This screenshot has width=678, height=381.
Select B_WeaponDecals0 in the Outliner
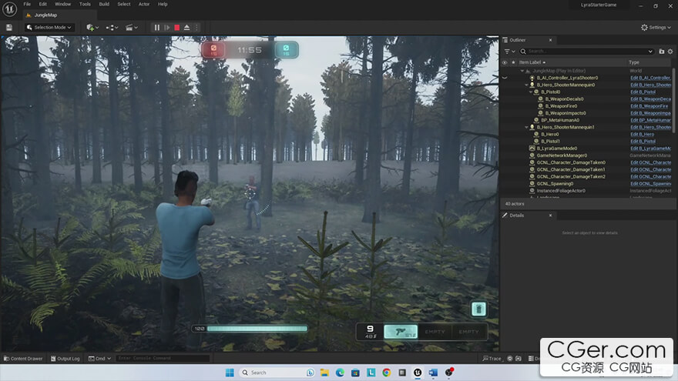click(564, 99)
